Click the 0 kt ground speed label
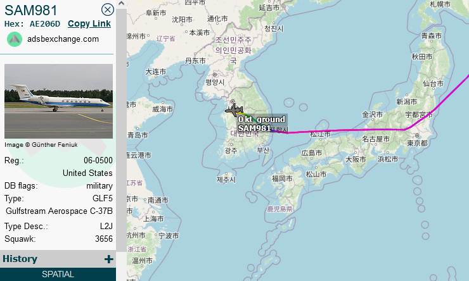469x281 pixels. coord(262,119)
